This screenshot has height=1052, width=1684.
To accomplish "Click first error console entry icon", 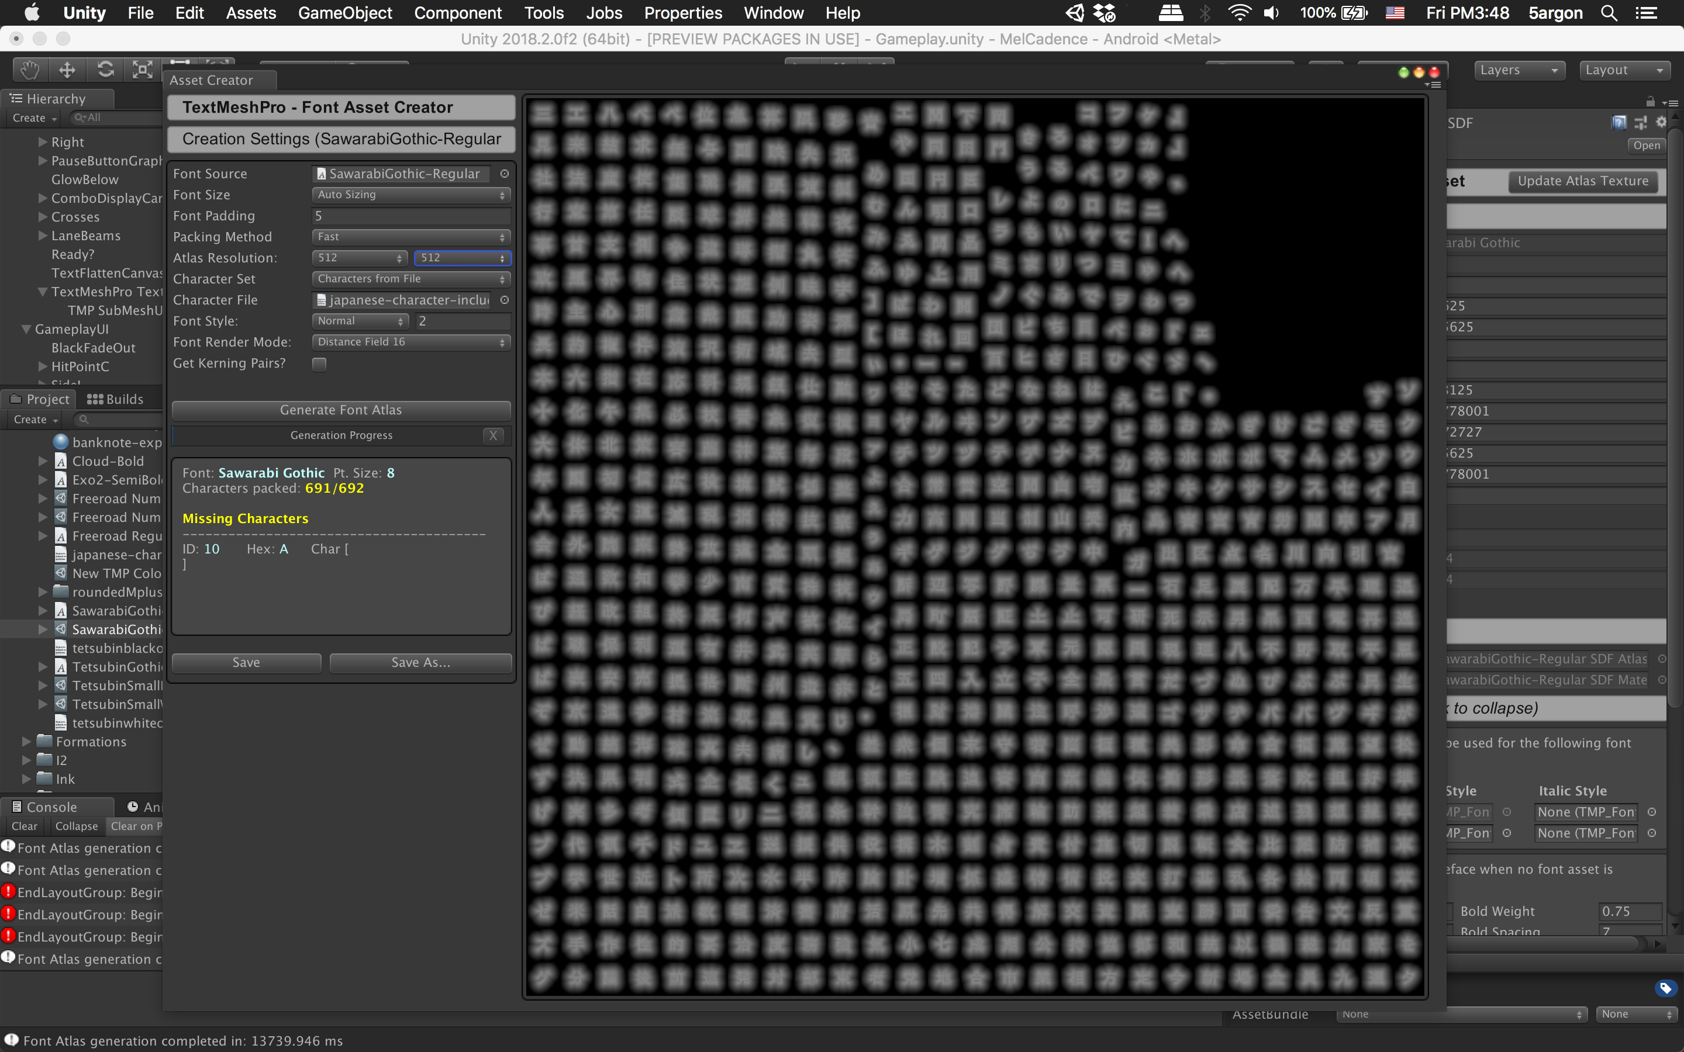I will [x=8, y=891].
